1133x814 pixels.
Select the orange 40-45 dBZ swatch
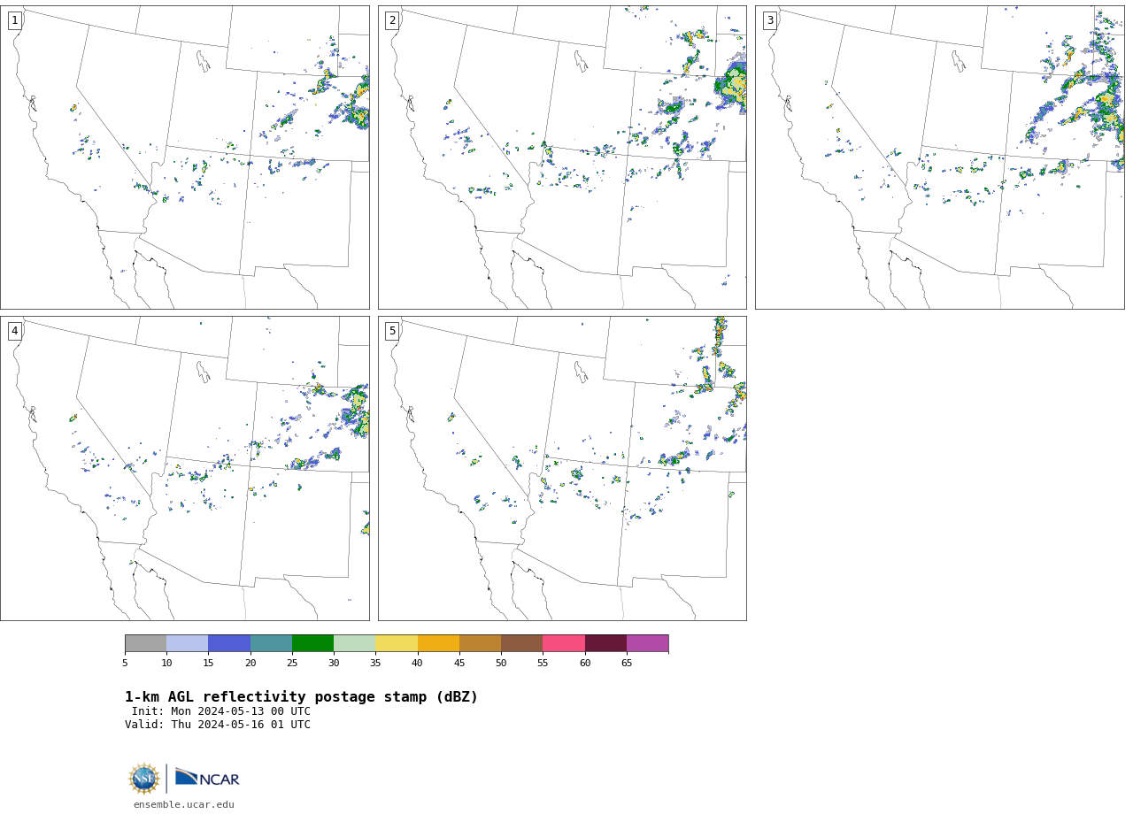[438, 643]
